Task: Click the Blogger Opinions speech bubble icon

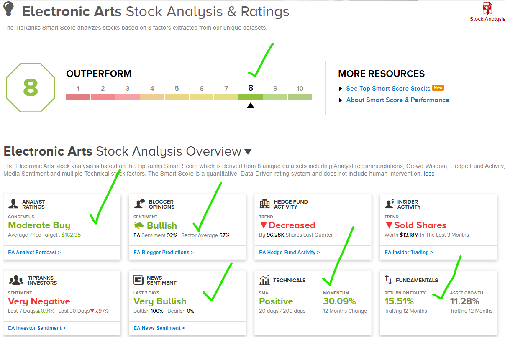Action: [140, 204]
